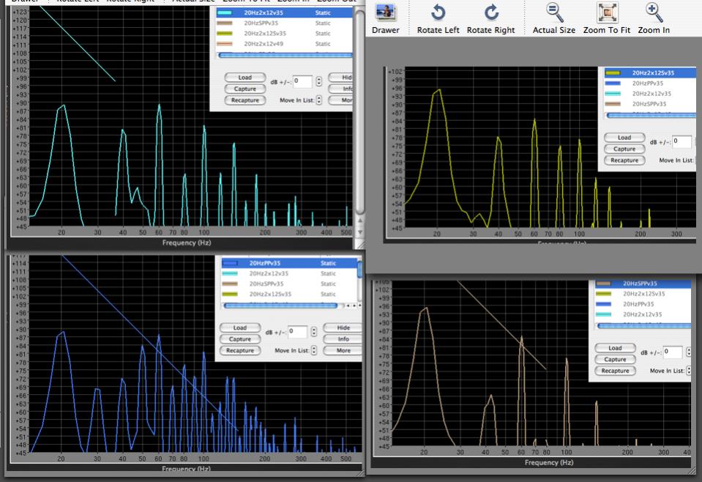Click Move In List stepper in blue panel
This screenshot has width=702, height=482.
click(313, 350)
